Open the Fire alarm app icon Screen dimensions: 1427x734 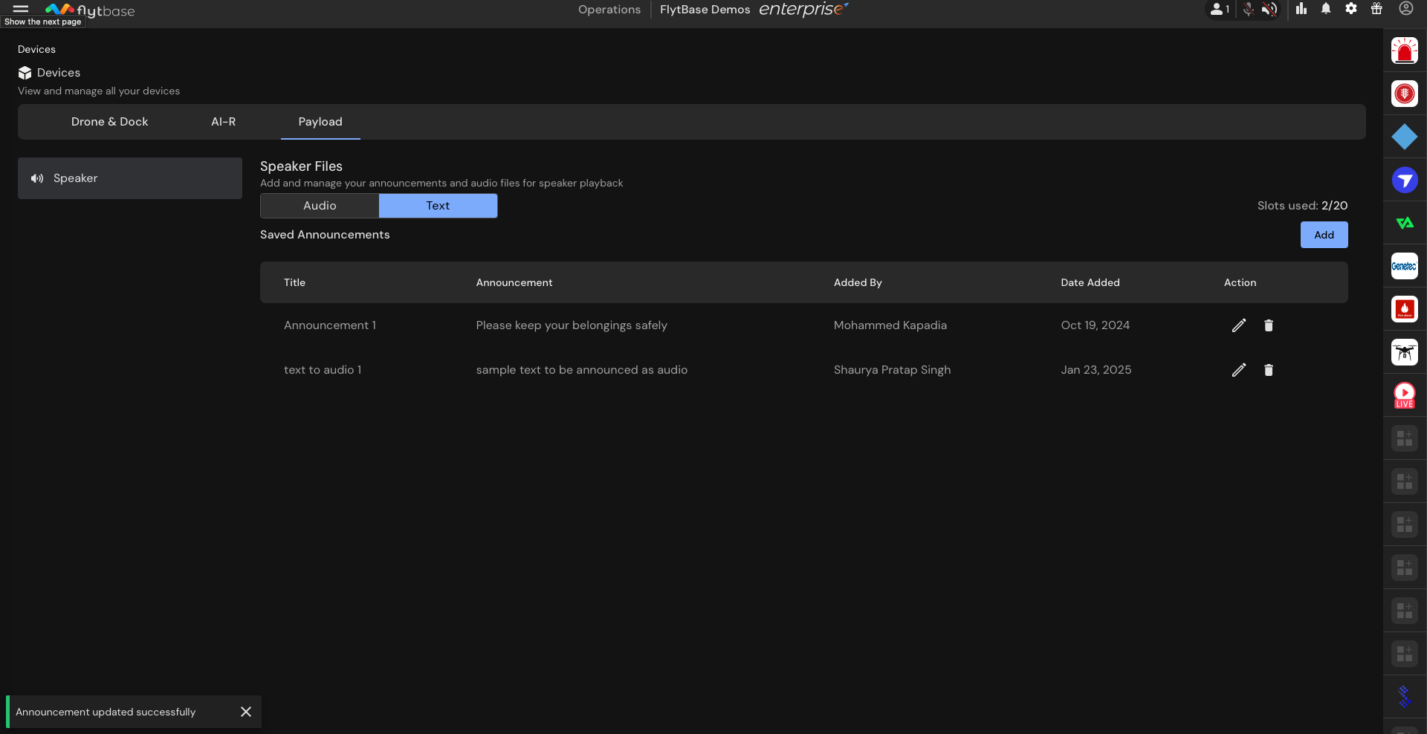1404,309
